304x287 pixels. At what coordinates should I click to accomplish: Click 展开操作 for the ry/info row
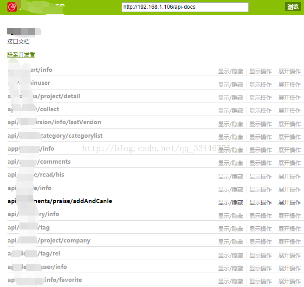pos(290,216)
